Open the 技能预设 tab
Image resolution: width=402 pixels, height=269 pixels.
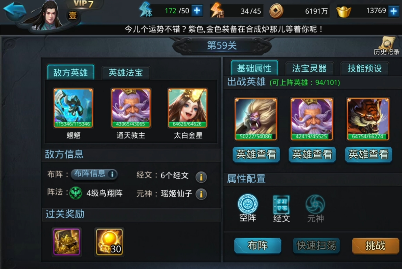364,68
